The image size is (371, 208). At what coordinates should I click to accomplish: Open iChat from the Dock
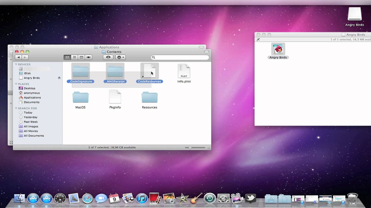pyautogui.click(x=101, y=198)
